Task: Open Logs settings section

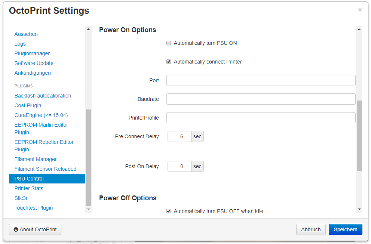Action: [x=20, y=44]
